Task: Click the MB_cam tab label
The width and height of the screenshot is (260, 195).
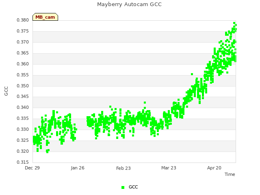Action: pyautogui.click(x=45, y=17)
